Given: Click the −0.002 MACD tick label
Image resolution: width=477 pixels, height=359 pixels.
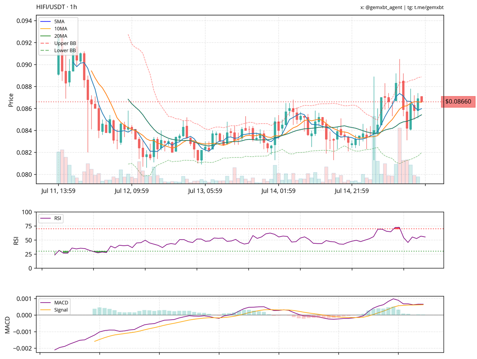Looking at the screenshot, I should 21,349.
